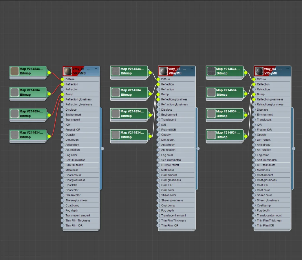Click vray_03 Reflection glossiness input socket
Viewport: 302px width, 260px height.
254,99
